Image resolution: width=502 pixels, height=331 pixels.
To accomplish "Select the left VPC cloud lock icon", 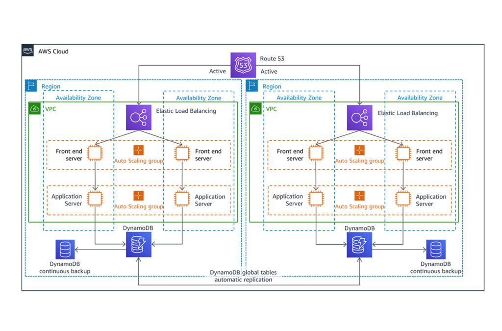I will click(35, 108).
